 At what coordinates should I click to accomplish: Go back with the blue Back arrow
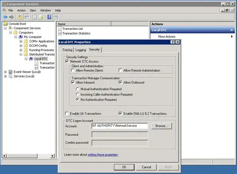click(5, 17)
